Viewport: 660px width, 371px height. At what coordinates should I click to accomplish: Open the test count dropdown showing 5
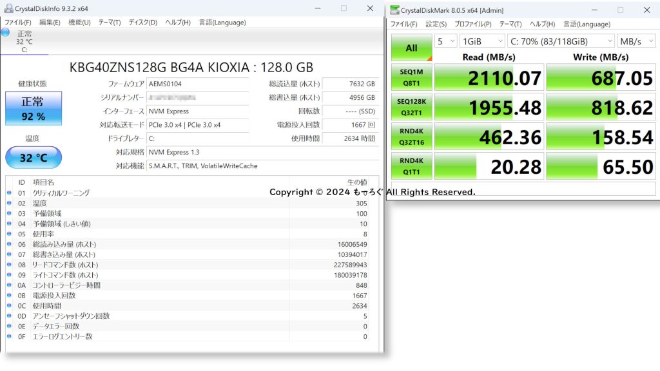[446, 41]
